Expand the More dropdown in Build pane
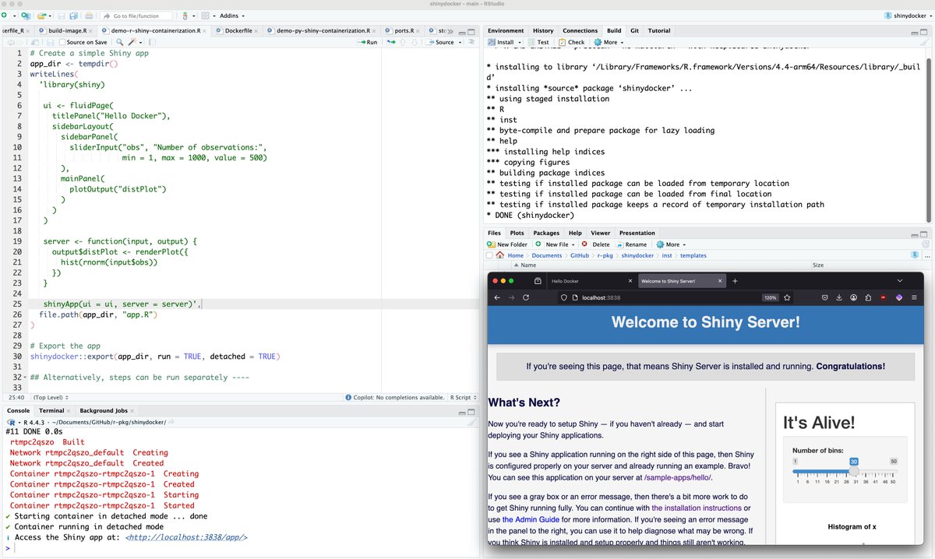This screenshot has width=935, height=559. point(609,42)
